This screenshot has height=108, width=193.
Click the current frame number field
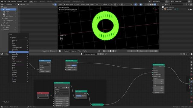pos(131,51)
